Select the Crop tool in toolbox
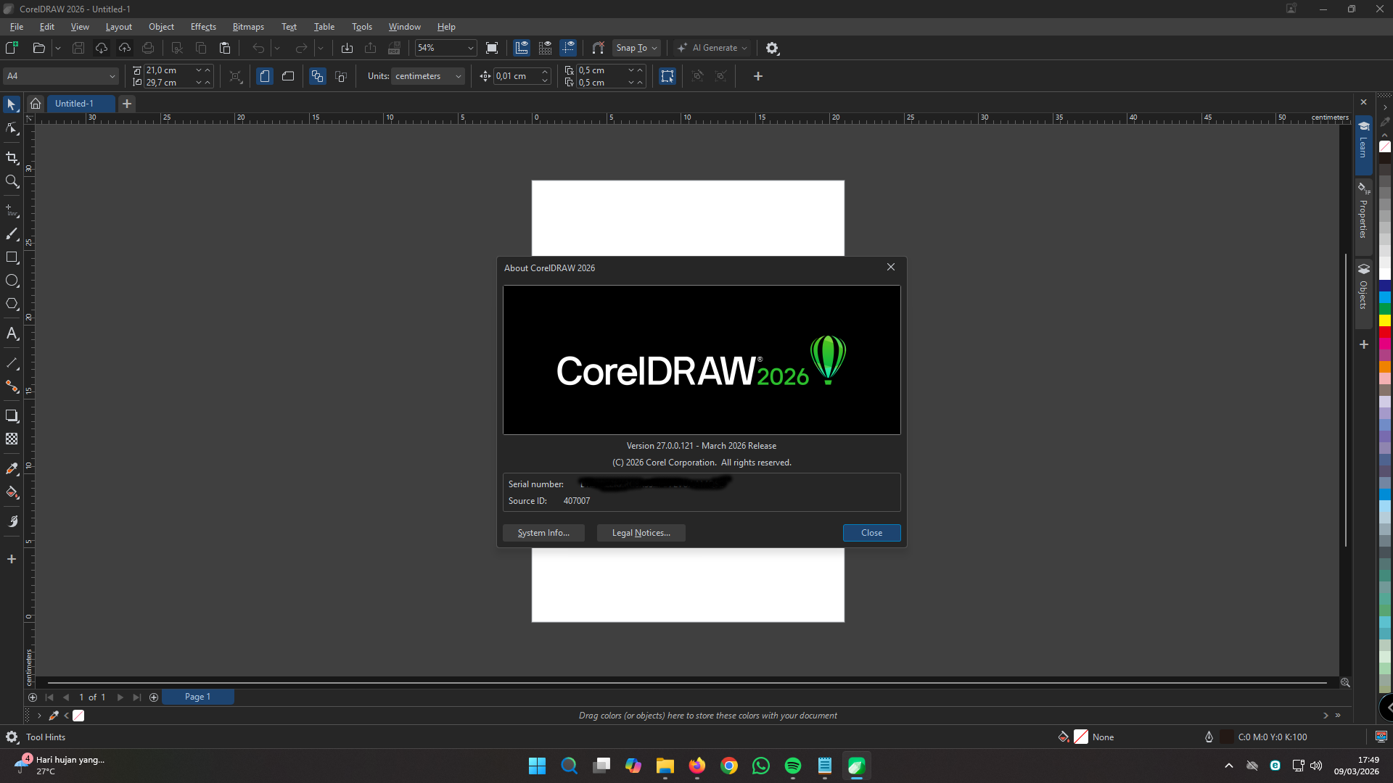This screenshot has width=1393, height=783. click(12, 157)
